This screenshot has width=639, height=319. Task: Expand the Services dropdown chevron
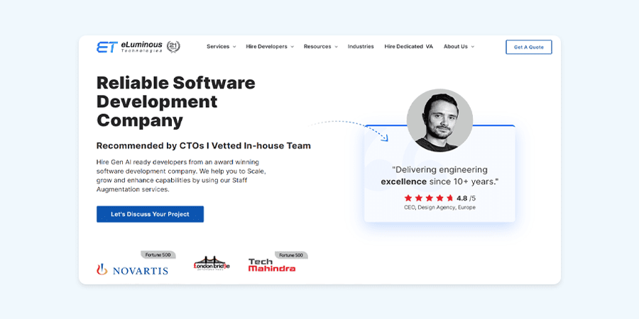[x=234, y=47]
